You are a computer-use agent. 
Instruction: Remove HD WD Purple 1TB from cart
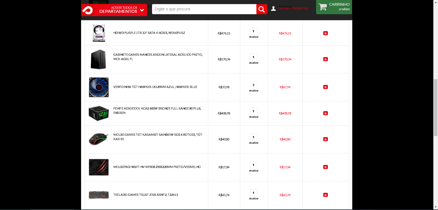click(325, 33)
